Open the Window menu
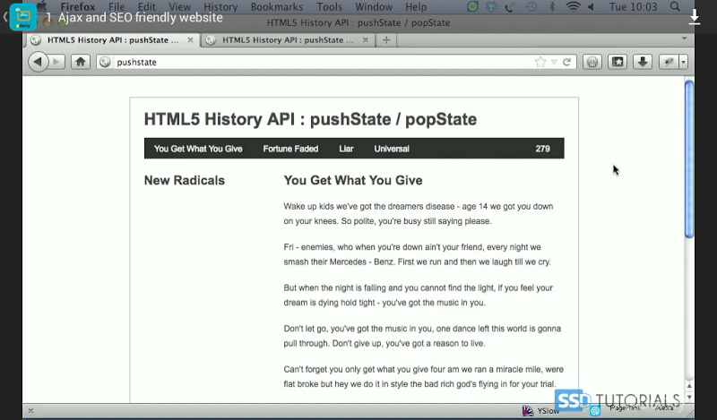The width and height of the screenshot is (717, 420). tap(374, 7)
